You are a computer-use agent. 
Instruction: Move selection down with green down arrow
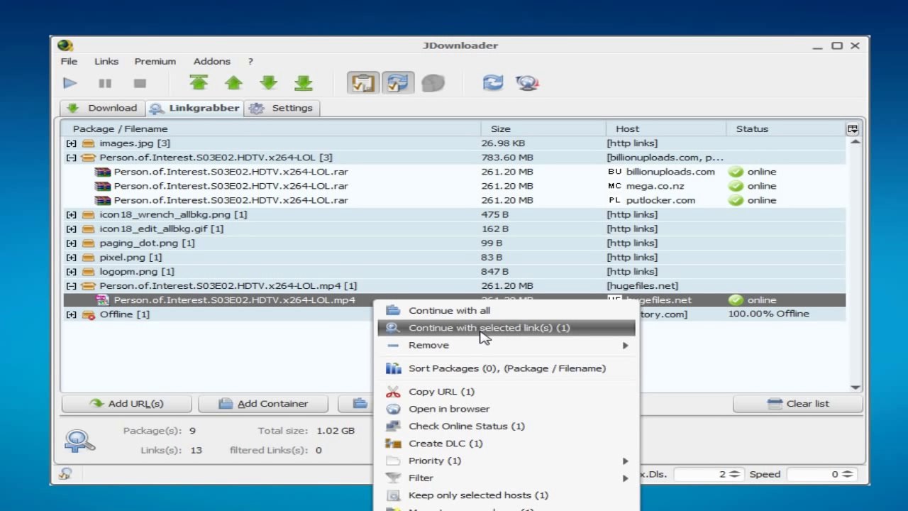[269, 83]
